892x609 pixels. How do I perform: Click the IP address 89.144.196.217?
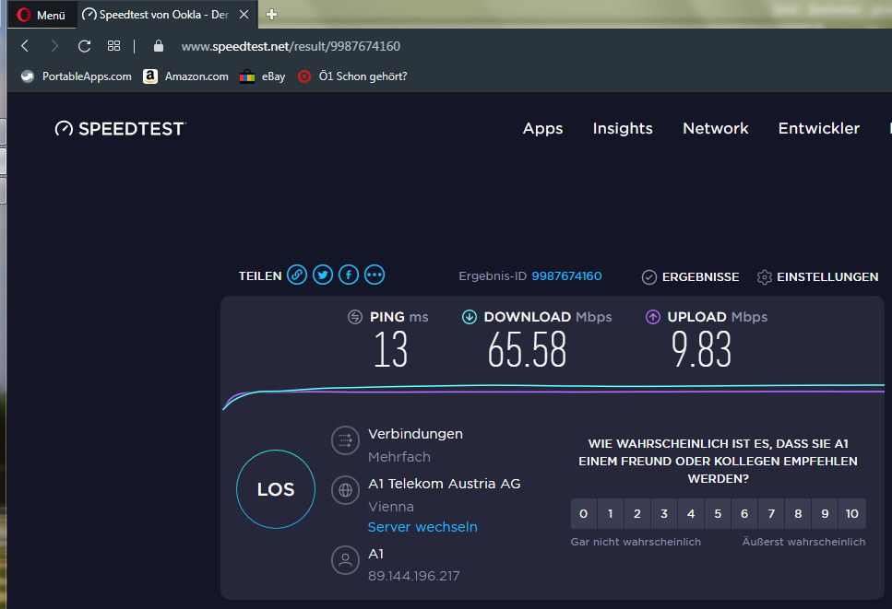413,576
